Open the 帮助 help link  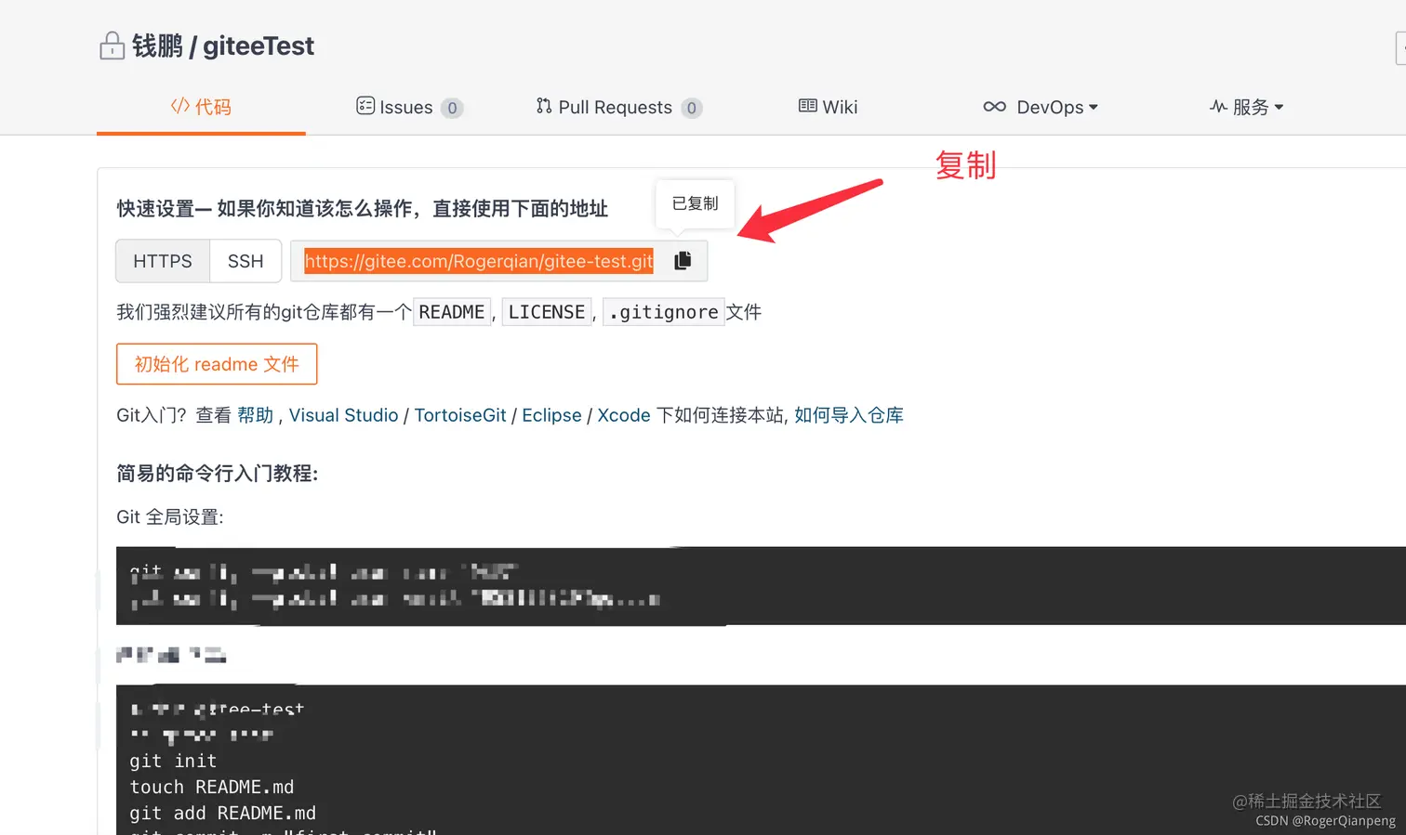(x=255, y=415)
